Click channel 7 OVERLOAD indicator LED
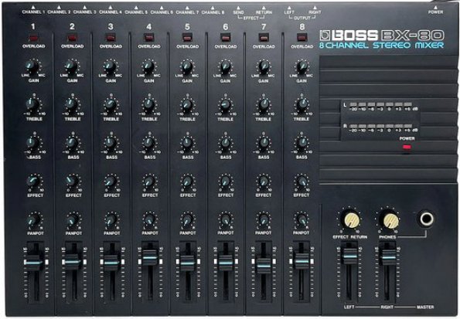Image resolution: width=460 pixels, height=319 pixels. click(264, 38)
